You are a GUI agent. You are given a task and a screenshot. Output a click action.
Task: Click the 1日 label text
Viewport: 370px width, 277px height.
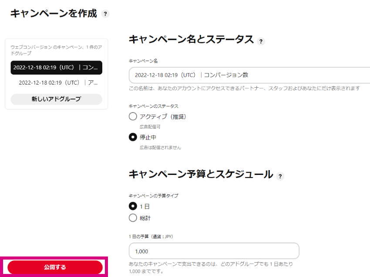click(x=145, y=206)
